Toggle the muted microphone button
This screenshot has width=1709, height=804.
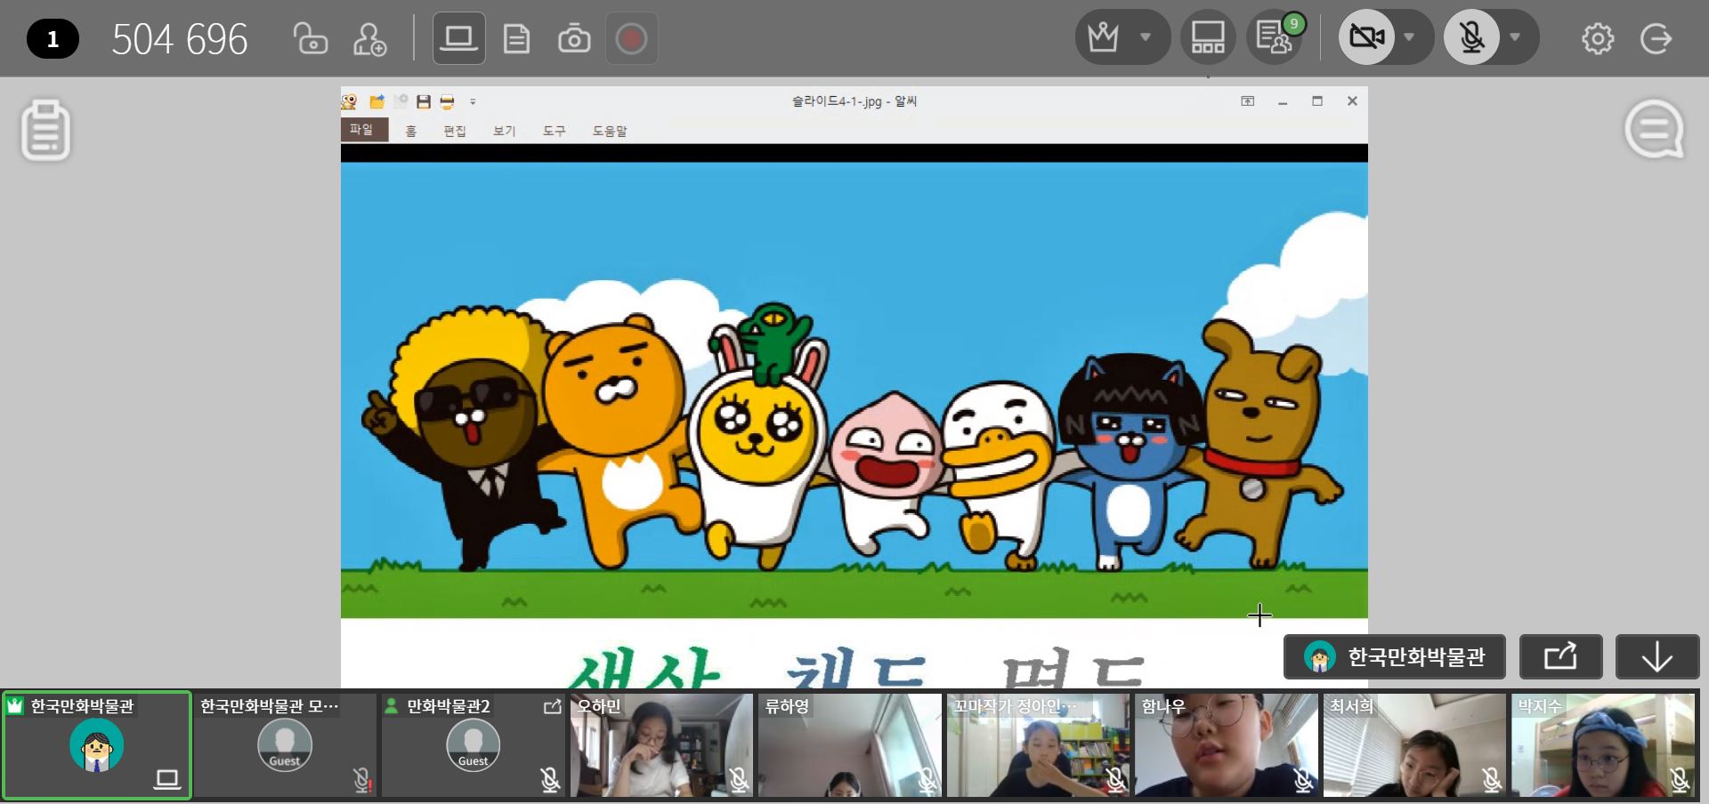coord(1472,37)
